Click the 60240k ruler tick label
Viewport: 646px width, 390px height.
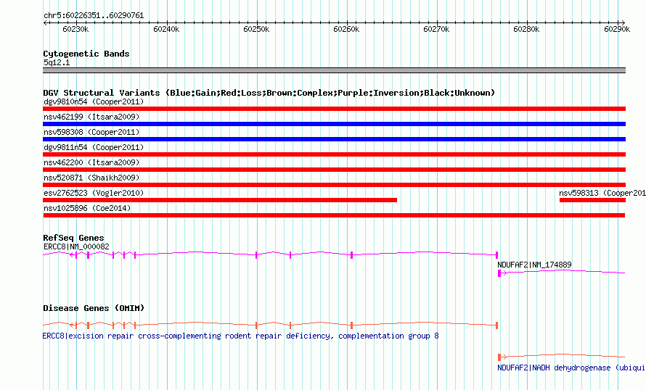coord(166,29)
